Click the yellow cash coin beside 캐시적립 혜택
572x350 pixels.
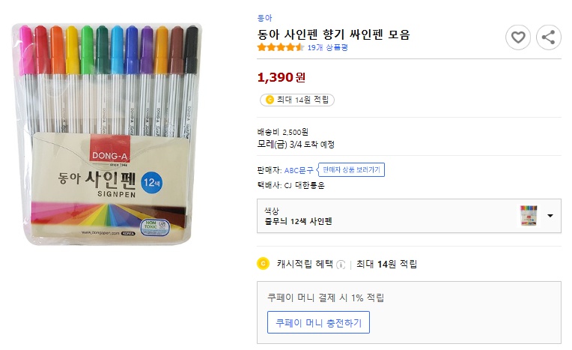click(263, 264)
